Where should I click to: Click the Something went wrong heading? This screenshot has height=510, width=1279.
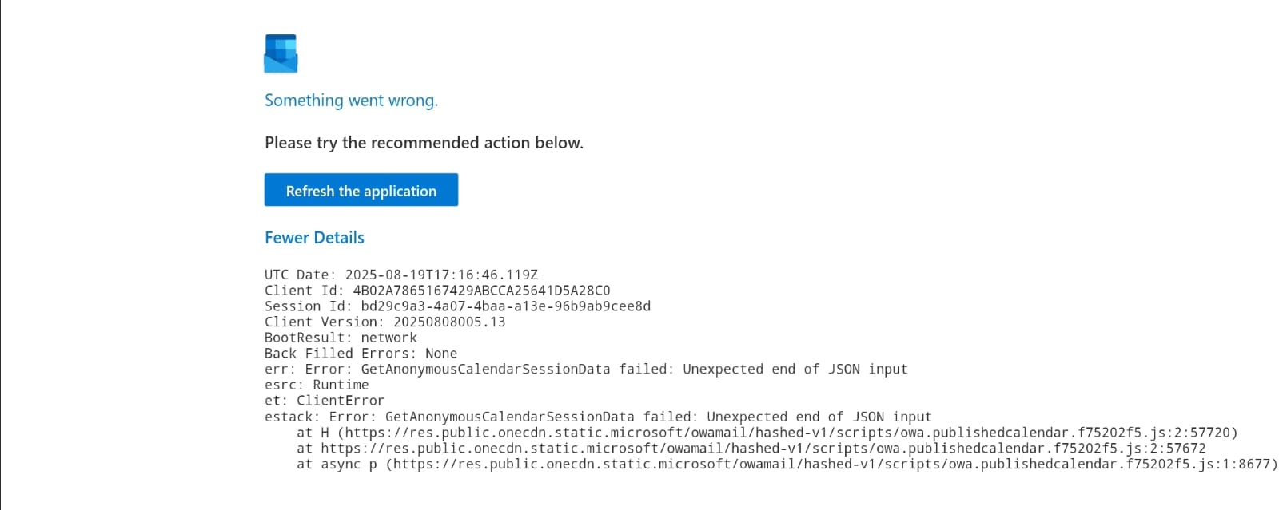(x=351, y=101)
